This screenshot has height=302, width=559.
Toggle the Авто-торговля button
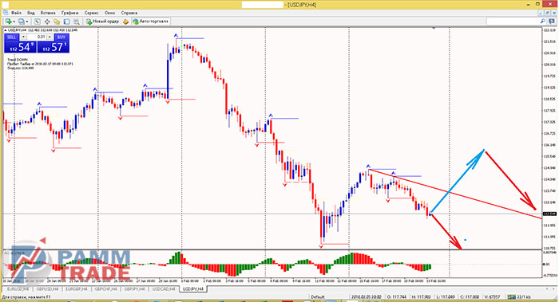[x=150, y=22]
